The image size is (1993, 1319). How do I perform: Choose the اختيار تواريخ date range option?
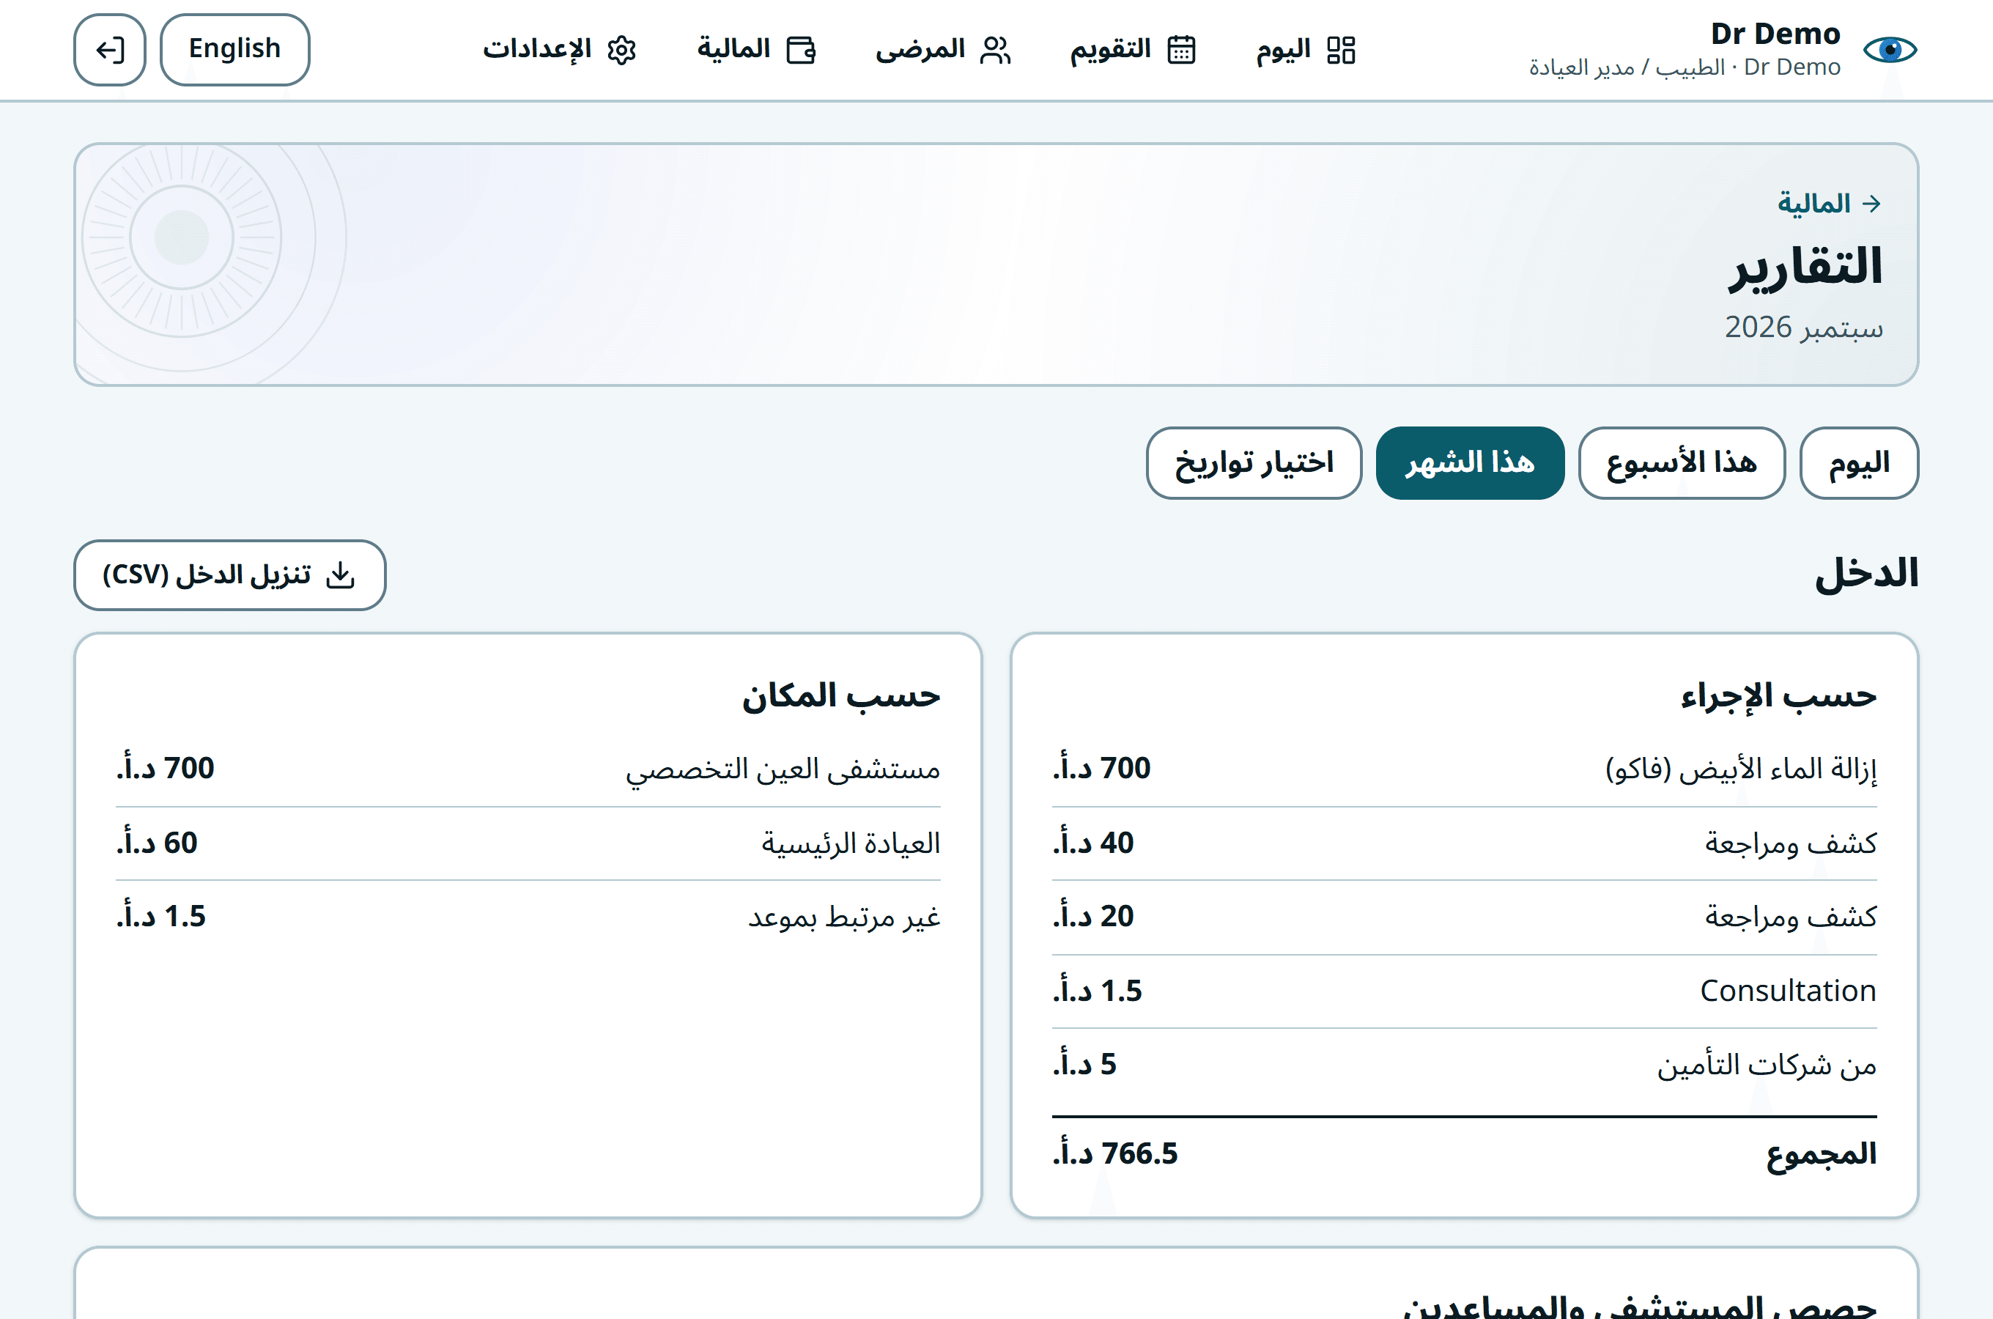[x=1253, y=462]
